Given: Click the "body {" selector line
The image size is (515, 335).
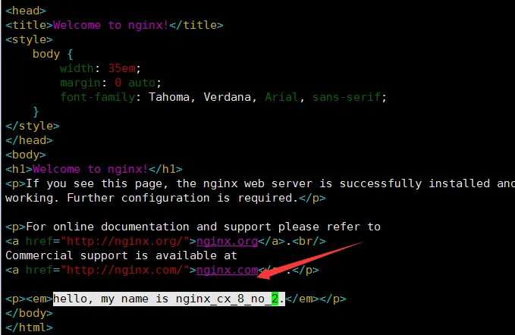Looking at the screenshot, I should [52, 54].
